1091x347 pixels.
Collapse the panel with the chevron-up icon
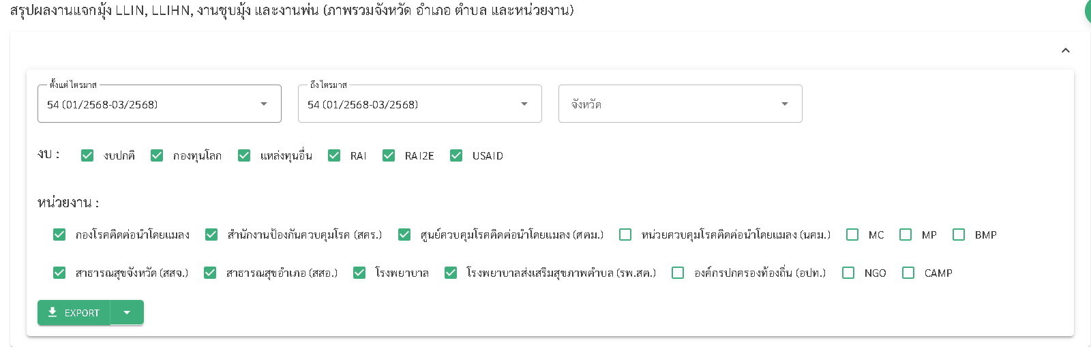(1066, 50)
